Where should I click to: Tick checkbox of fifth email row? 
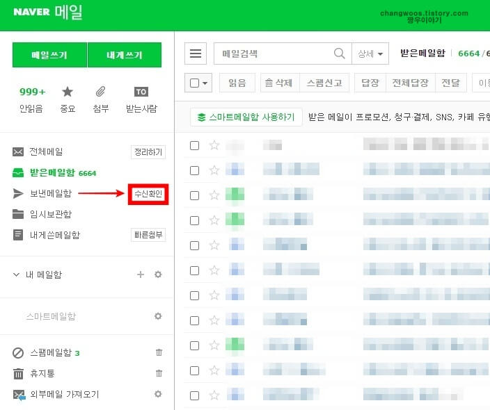[194, 245]
